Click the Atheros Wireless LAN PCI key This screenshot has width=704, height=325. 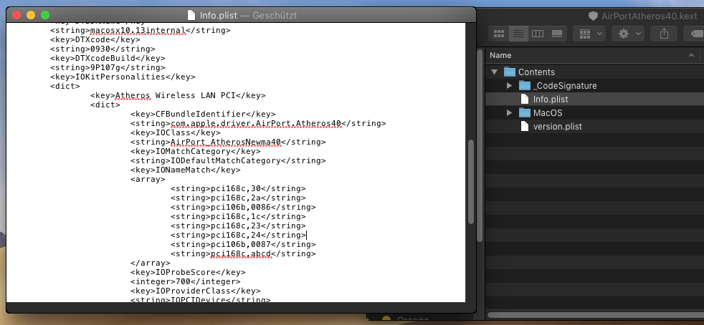(x=178, y=95)
